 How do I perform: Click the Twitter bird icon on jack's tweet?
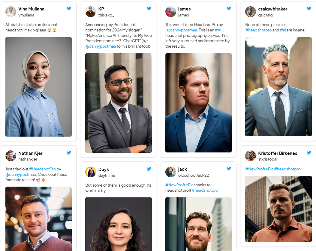pyautogui.click(x=229, y=169)
